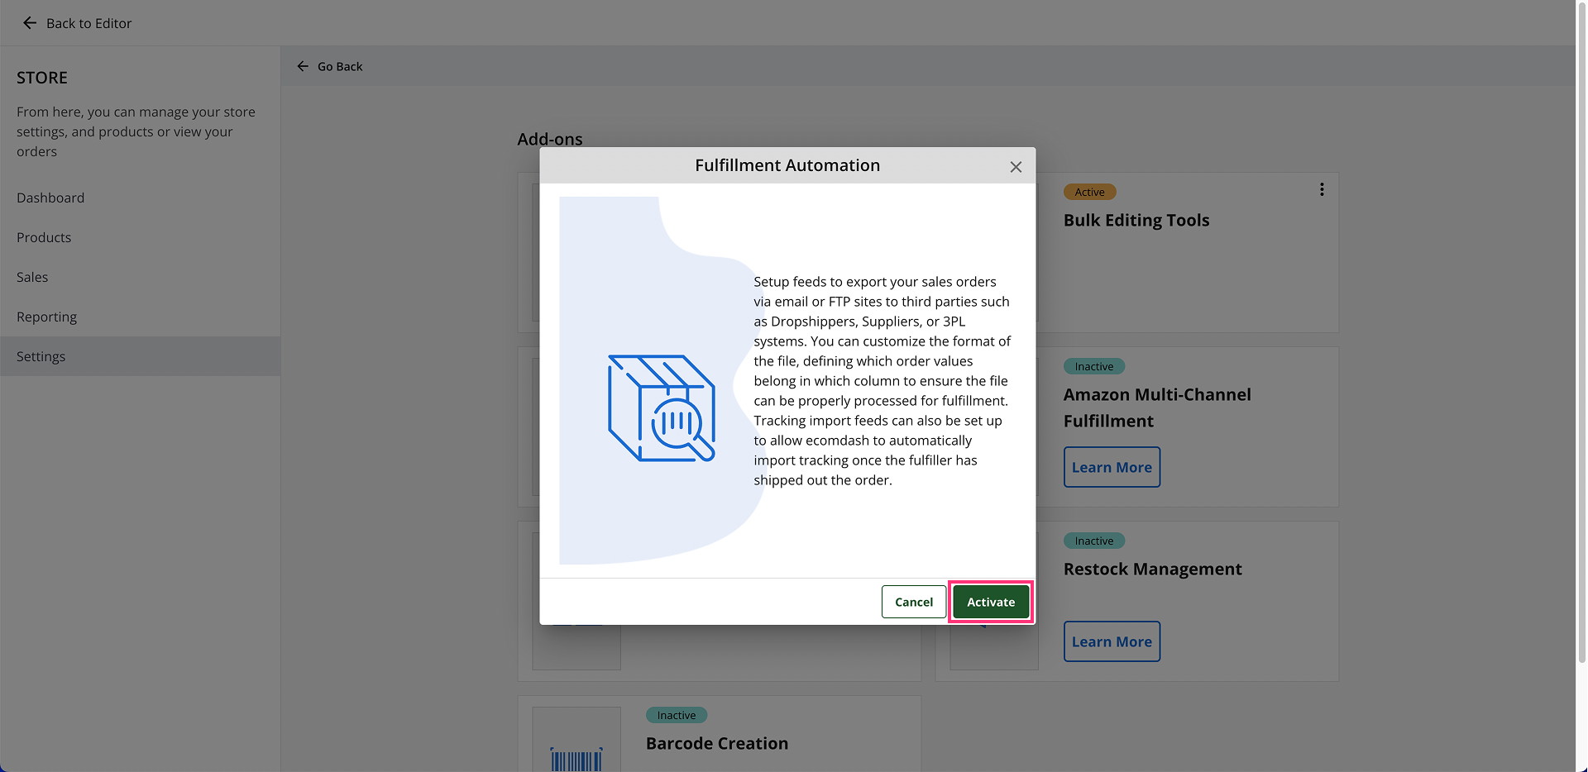Click the Inactive badge above Barcode Creation
This screenshot has height=772, width=1588.
(677, 715)
